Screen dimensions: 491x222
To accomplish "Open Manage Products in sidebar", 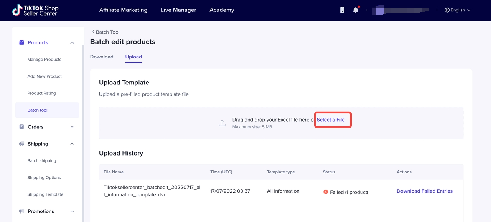I will pos(44,60).
